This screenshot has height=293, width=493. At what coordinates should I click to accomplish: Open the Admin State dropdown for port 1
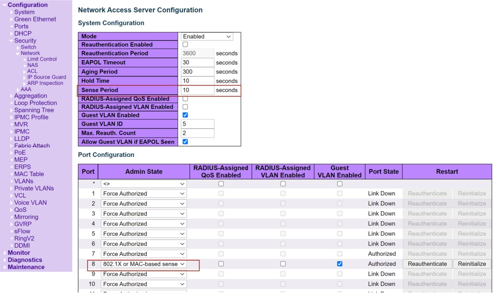coord(144,193)
